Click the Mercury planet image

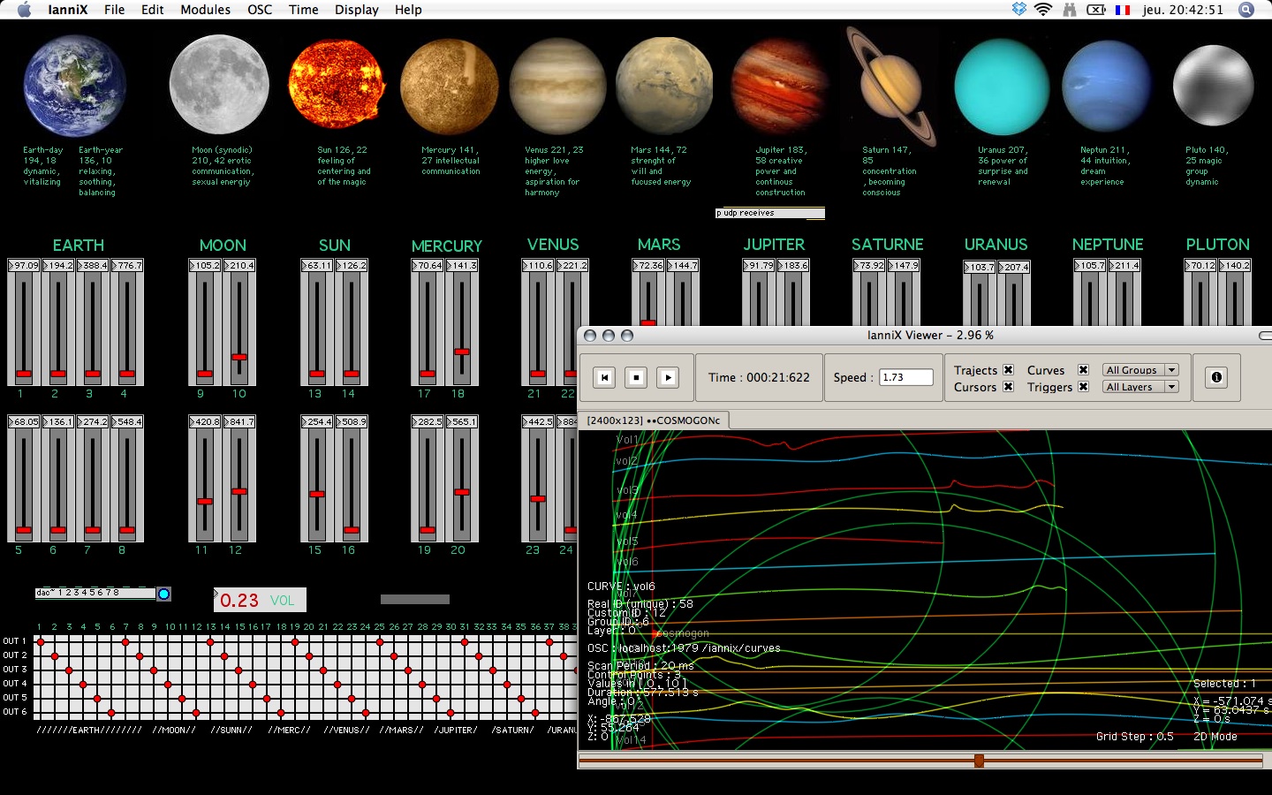(x=449, y=87)
